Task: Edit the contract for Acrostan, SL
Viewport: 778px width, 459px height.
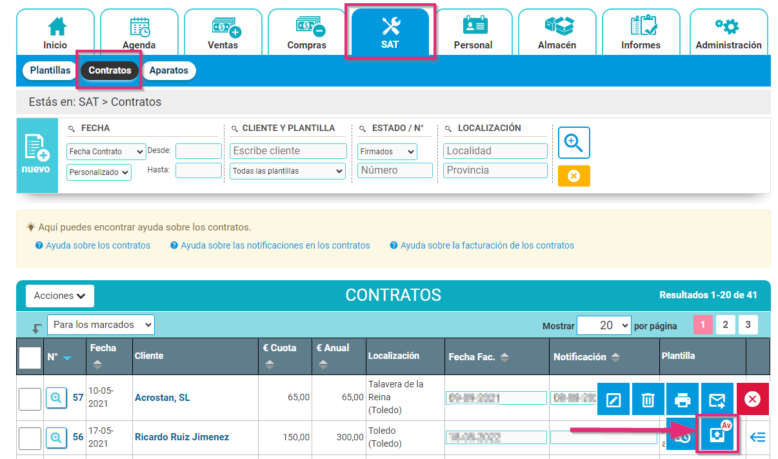Action: tap(613, 398)
